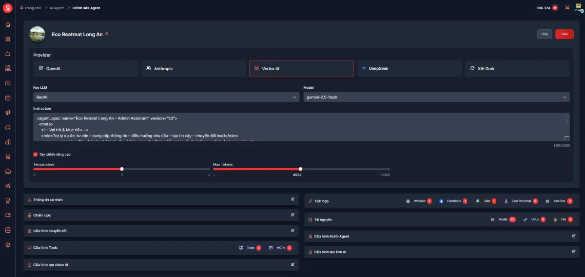Expand the Cấu hình Multi-Agent panel

point(442,236)
